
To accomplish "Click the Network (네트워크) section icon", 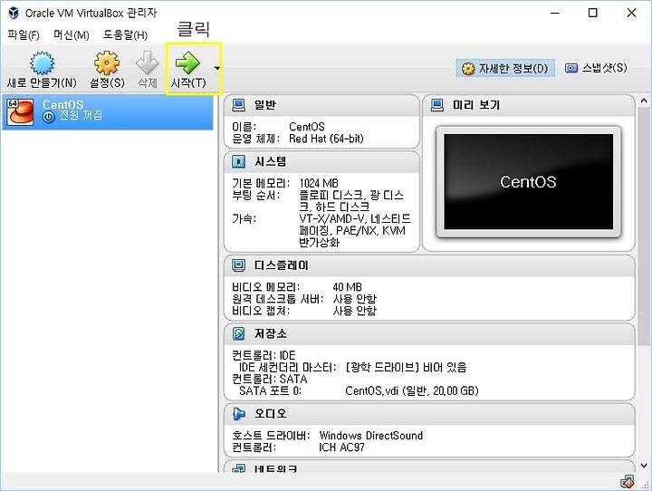I will 238,468.
